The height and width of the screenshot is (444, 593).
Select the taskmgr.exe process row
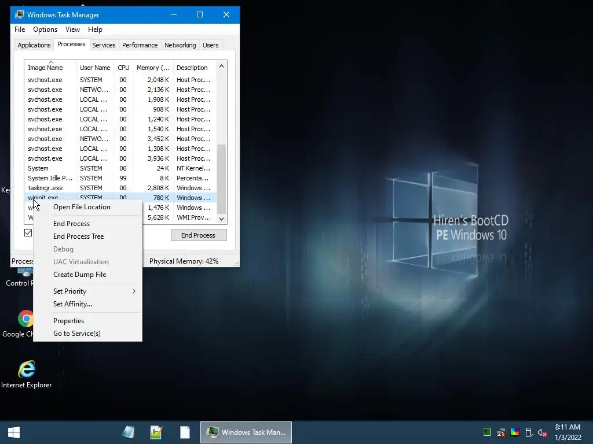(120, 188)
